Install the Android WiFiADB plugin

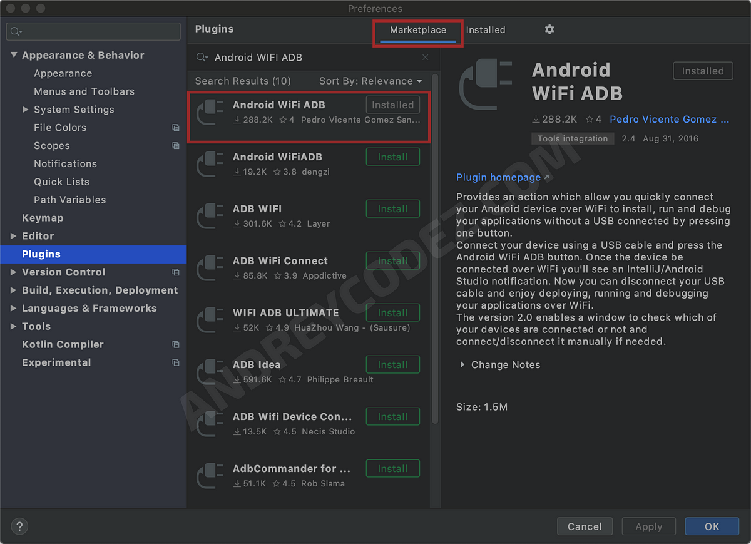[x=392, y=157]
